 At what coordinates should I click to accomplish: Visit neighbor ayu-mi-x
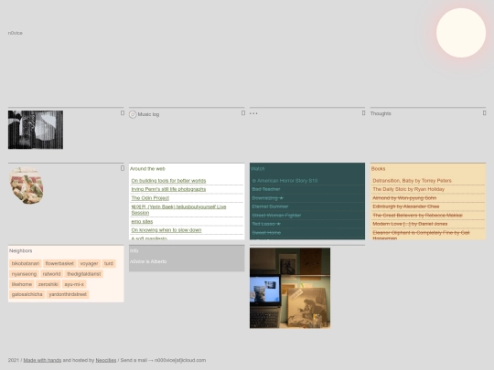(74, 284)
